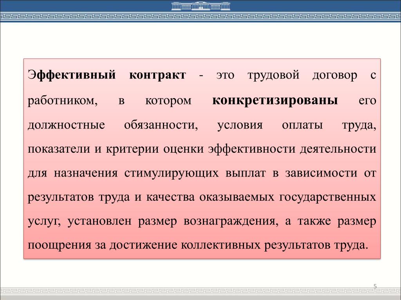Click the building logo in the header
The width and height of the screenshot is (401, 300).
201,6
